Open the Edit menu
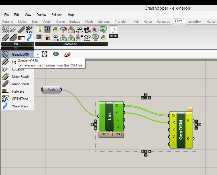Viewport: 217px width, 175px height. pyautogui.click(x=16, y=15)
